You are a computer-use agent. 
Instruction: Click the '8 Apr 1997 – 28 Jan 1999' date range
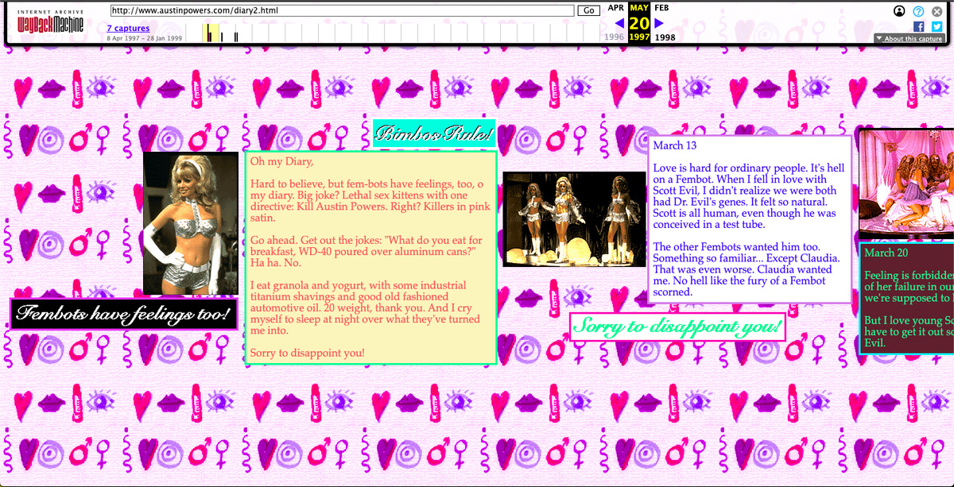[144, 38]
